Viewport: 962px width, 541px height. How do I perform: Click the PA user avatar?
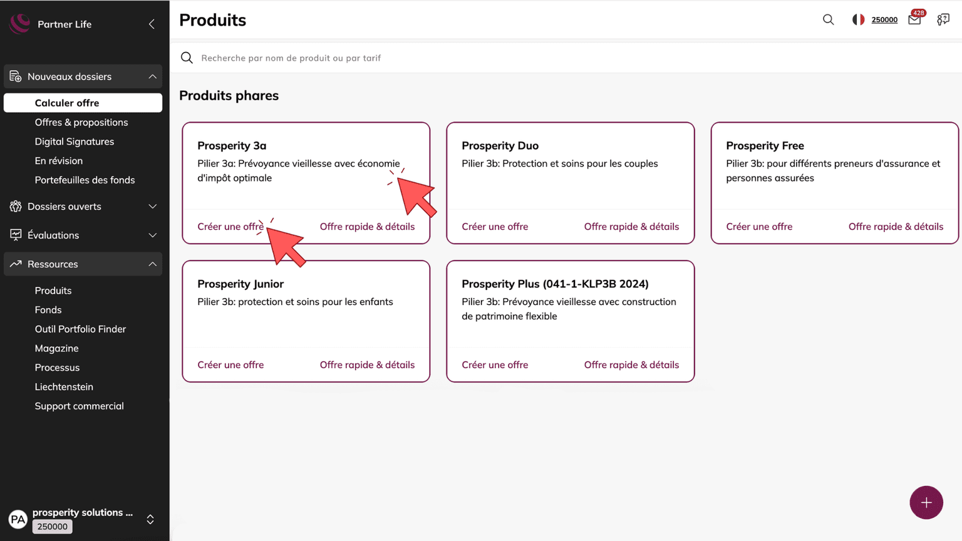click(x=18, y=519)
